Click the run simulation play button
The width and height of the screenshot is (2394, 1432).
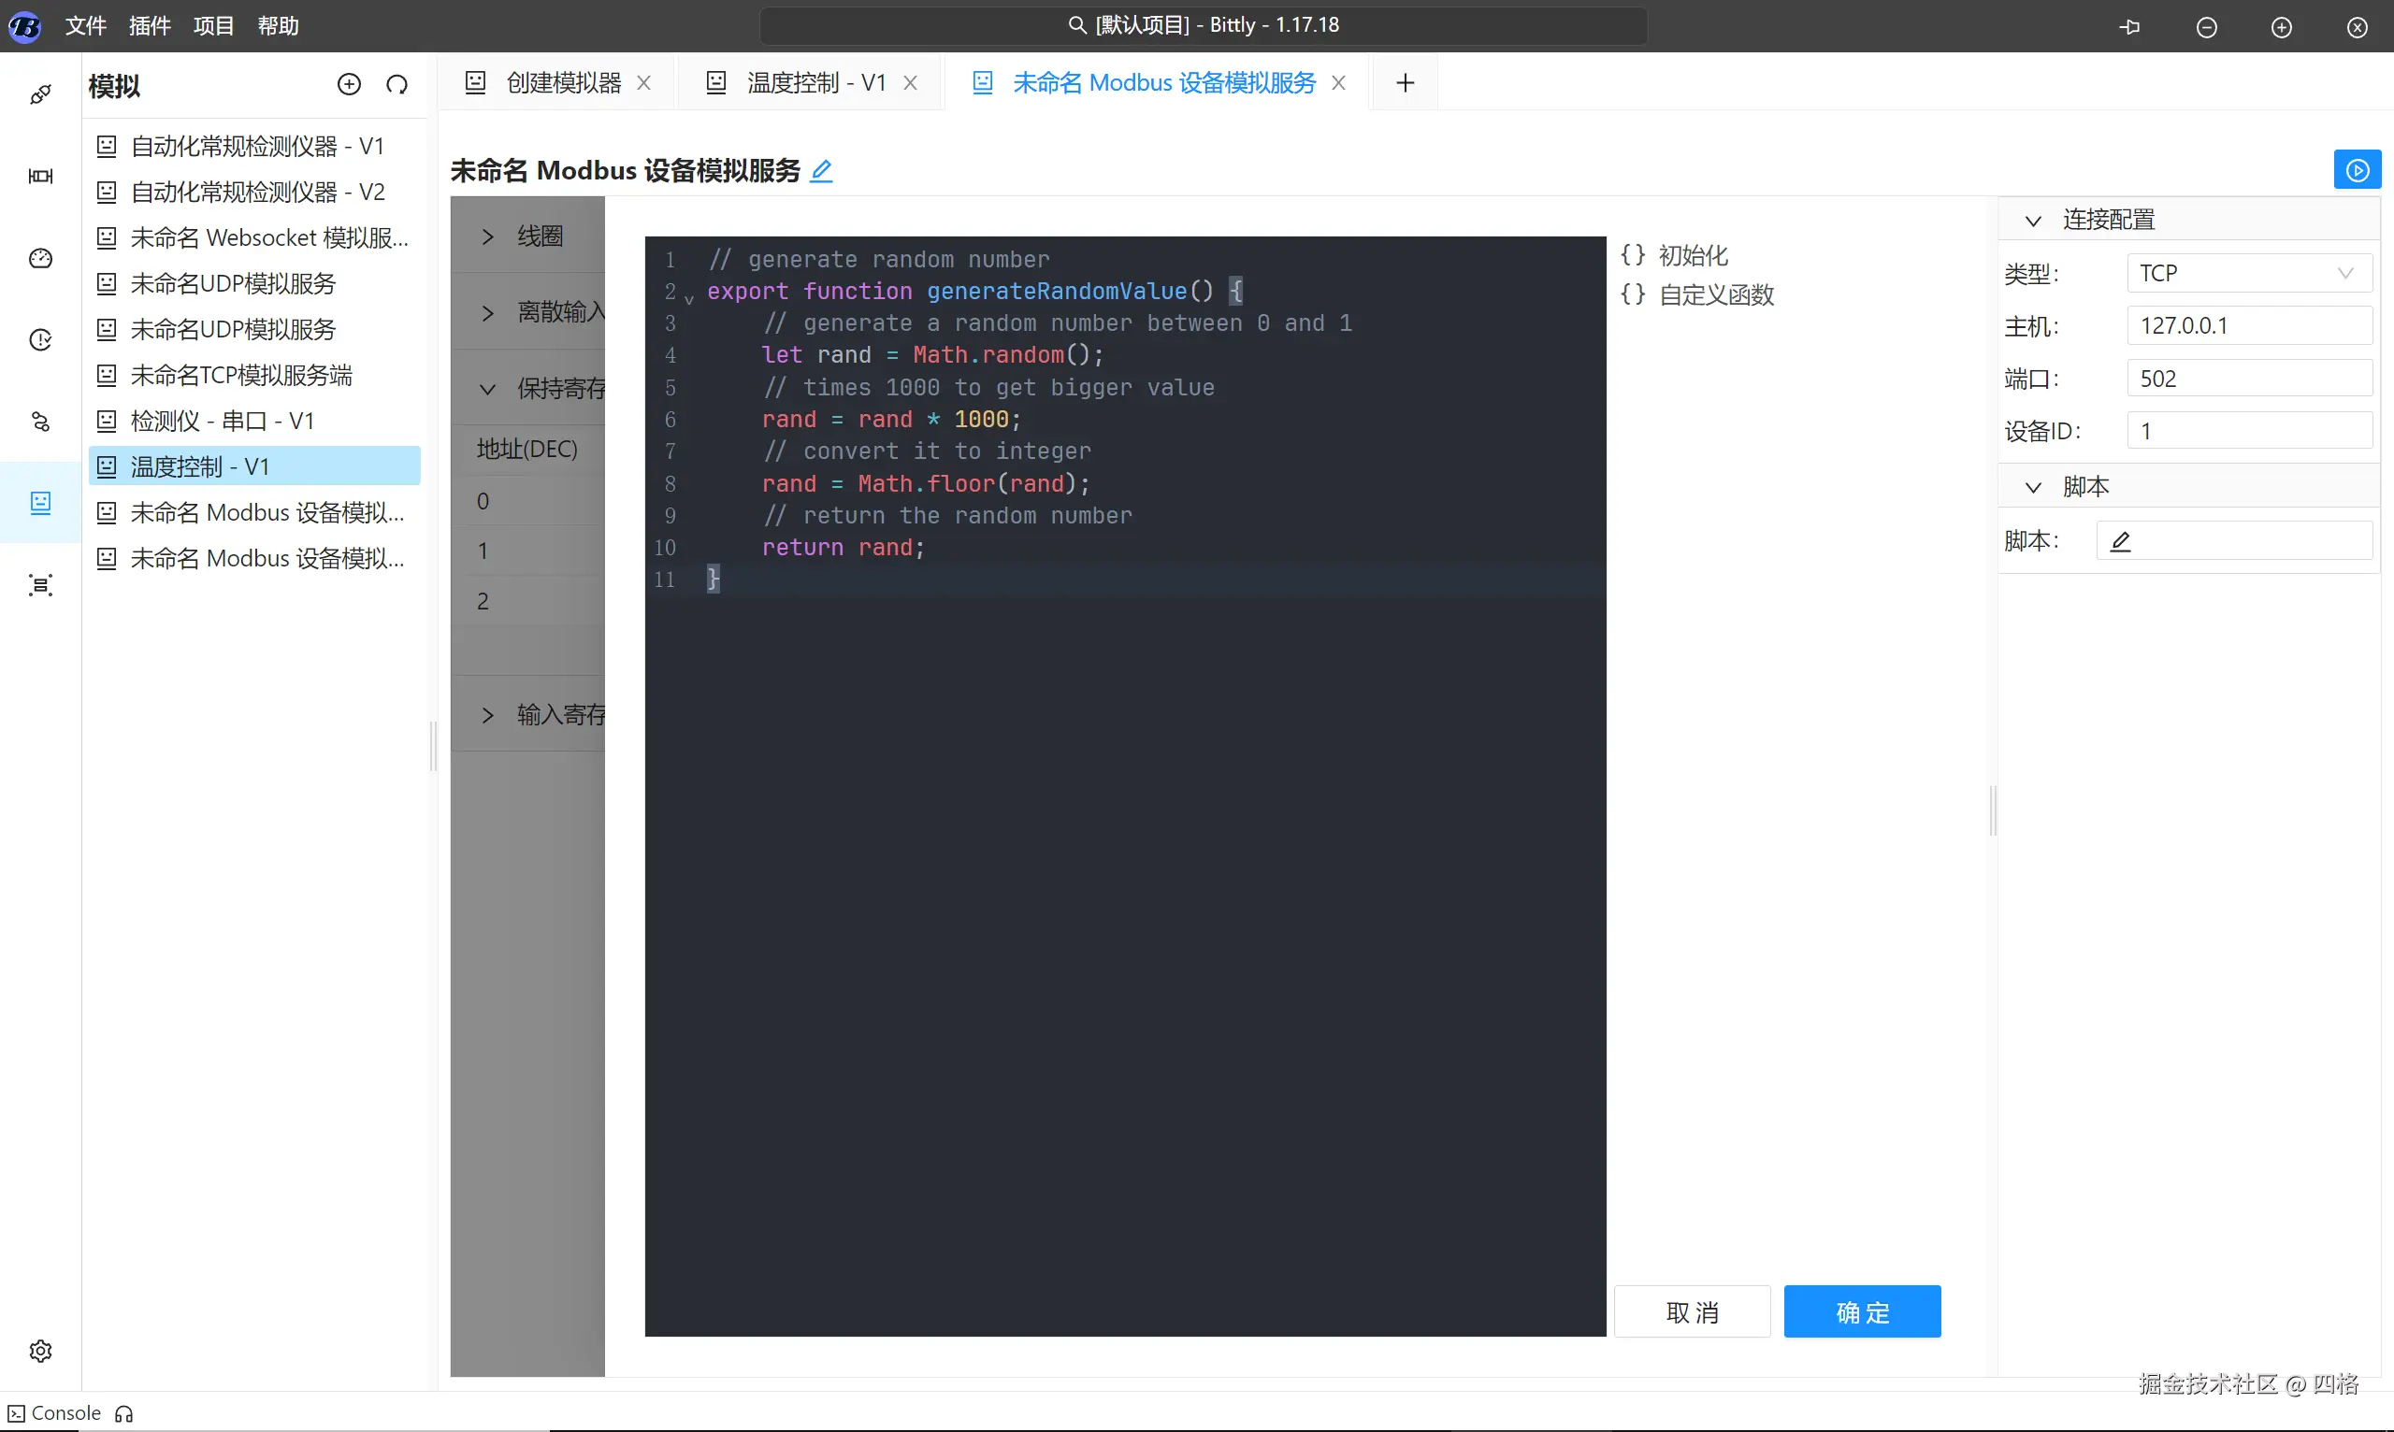coord(2357,171)
